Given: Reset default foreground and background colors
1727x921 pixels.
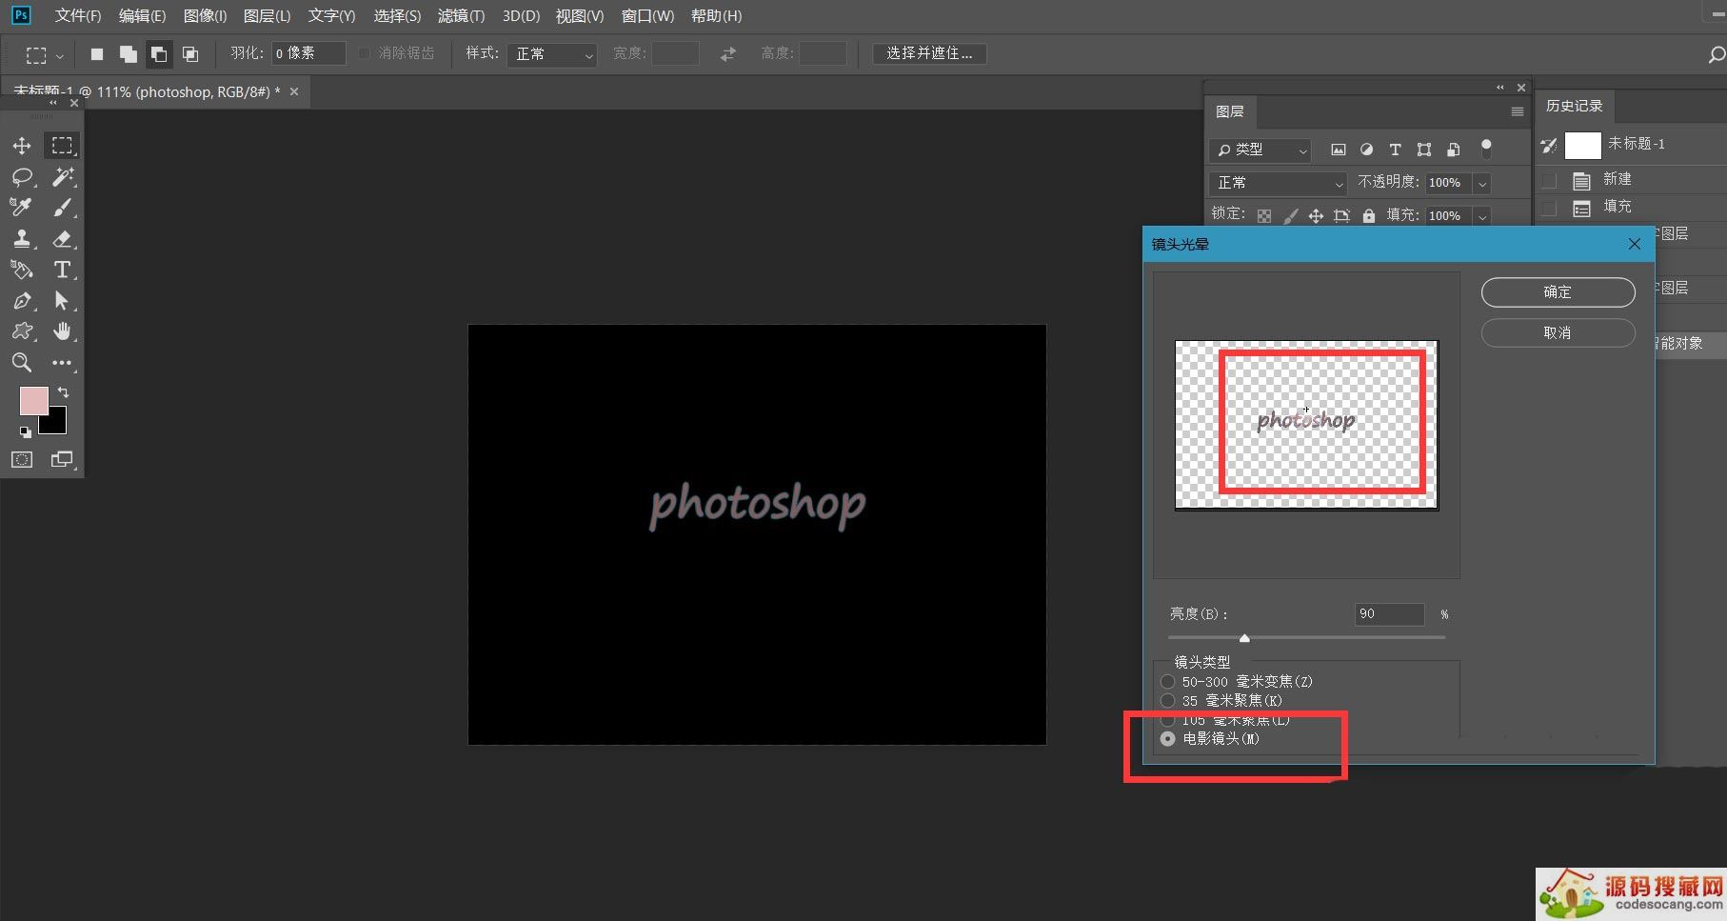Looking at the screenshot, I should pyautogui.click(x=26, y=432).
